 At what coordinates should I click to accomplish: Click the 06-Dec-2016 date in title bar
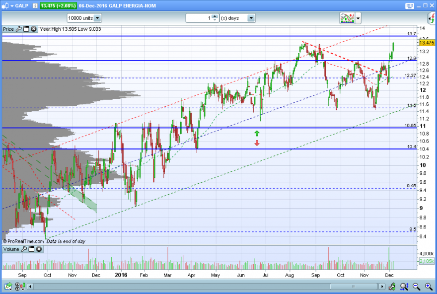[x=93, y=5]
